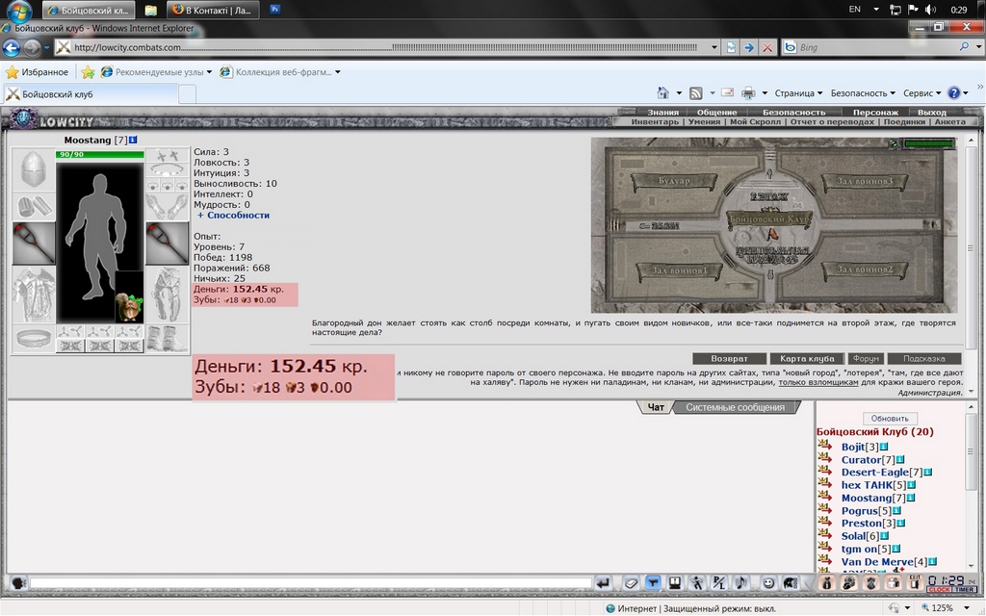The height and width of the screenshot is (616, 986).
Task: Click the read mail envelope icon
Action: tap(728, 92)
